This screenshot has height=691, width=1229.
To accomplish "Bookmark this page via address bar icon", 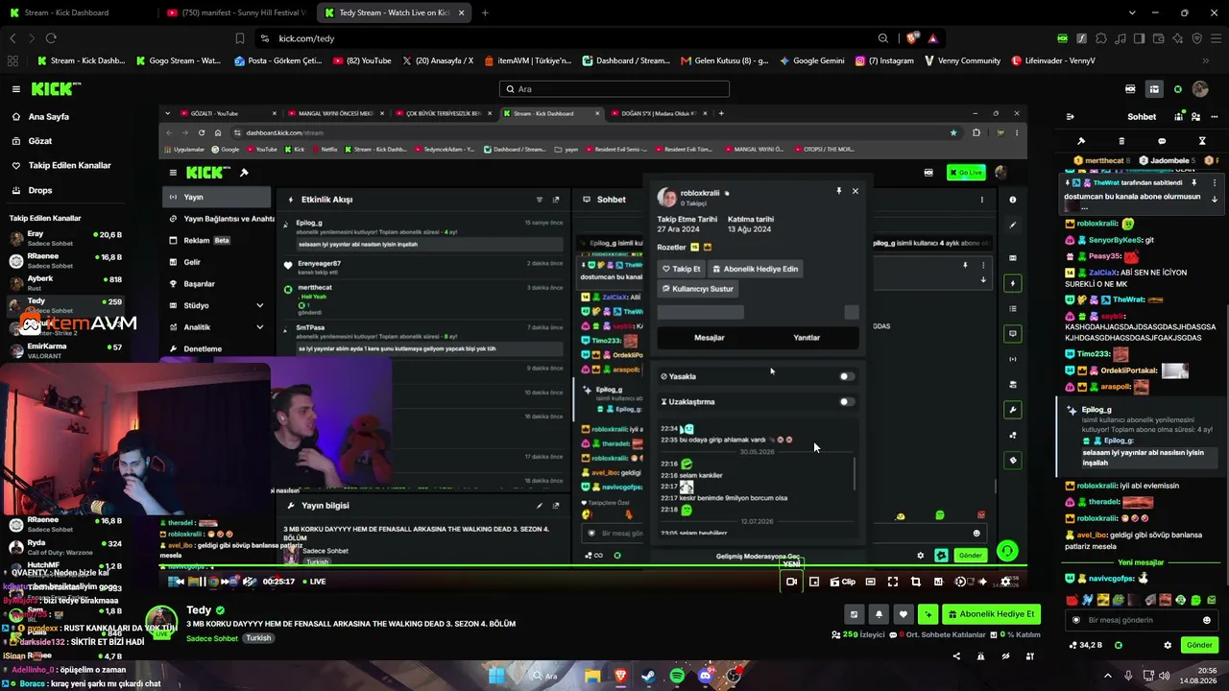I will click(x=240, y=38).
